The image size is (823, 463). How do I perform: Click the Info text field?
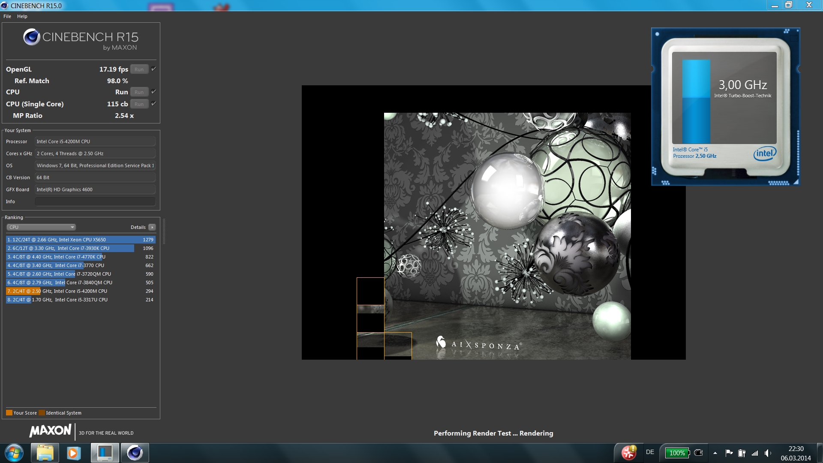click(x=95, y=201)
